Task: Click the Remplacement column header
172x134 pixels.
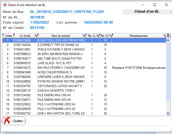Action: point(139,36)
